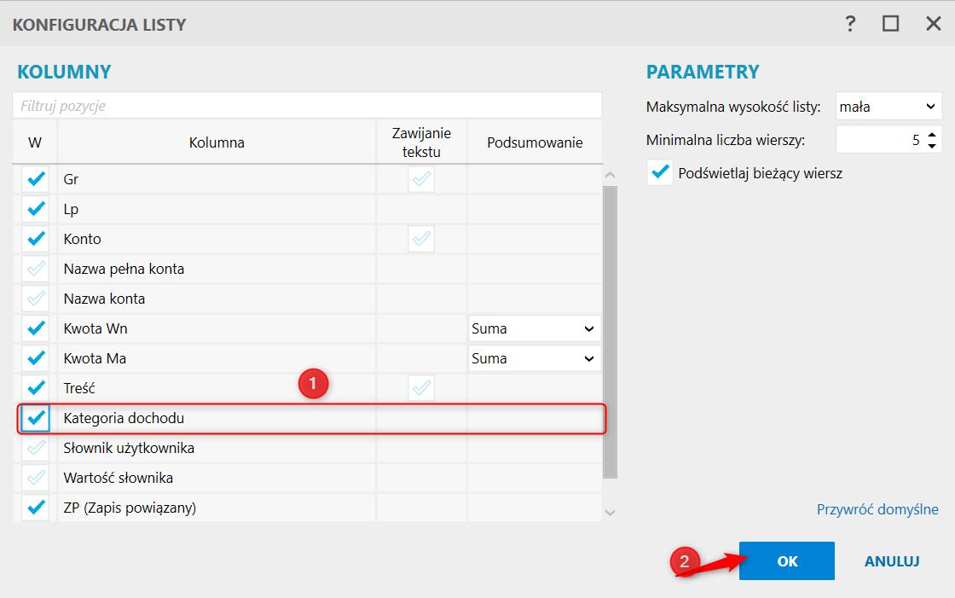Click Przywróć domyślne link

[x=877, y=509]
